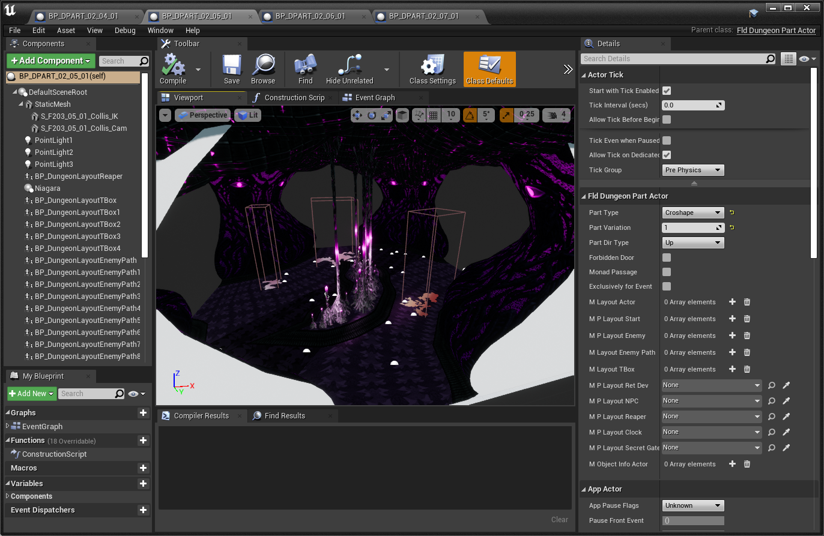
Task: Open camera speed setting
Action: (x=556, y=115)
